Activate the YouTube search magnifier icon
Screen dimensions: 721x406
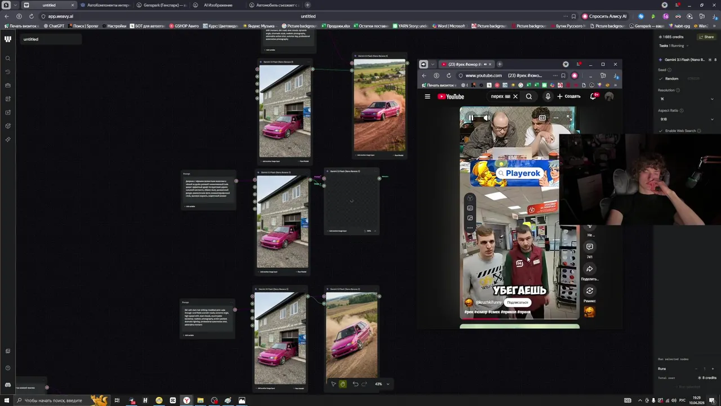529,96
